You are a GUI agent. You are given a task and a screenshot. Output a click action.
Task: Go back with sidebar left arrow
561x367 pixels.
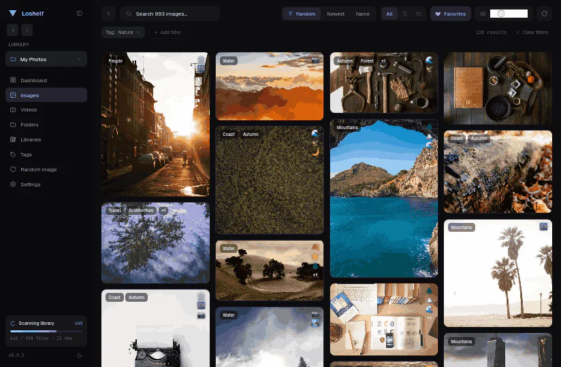13,30
